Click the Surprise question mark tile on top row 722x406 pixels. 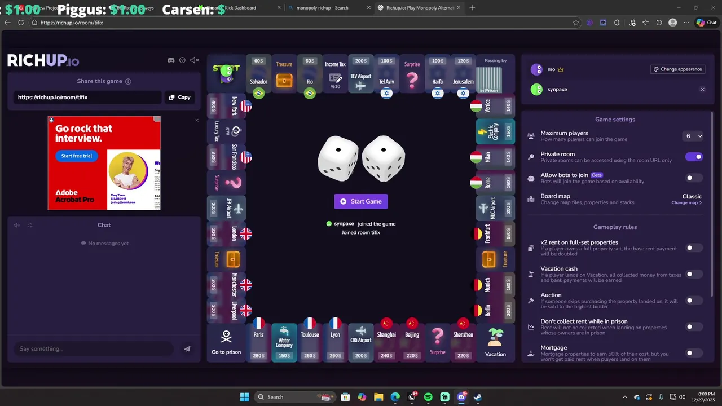point(412,74)
